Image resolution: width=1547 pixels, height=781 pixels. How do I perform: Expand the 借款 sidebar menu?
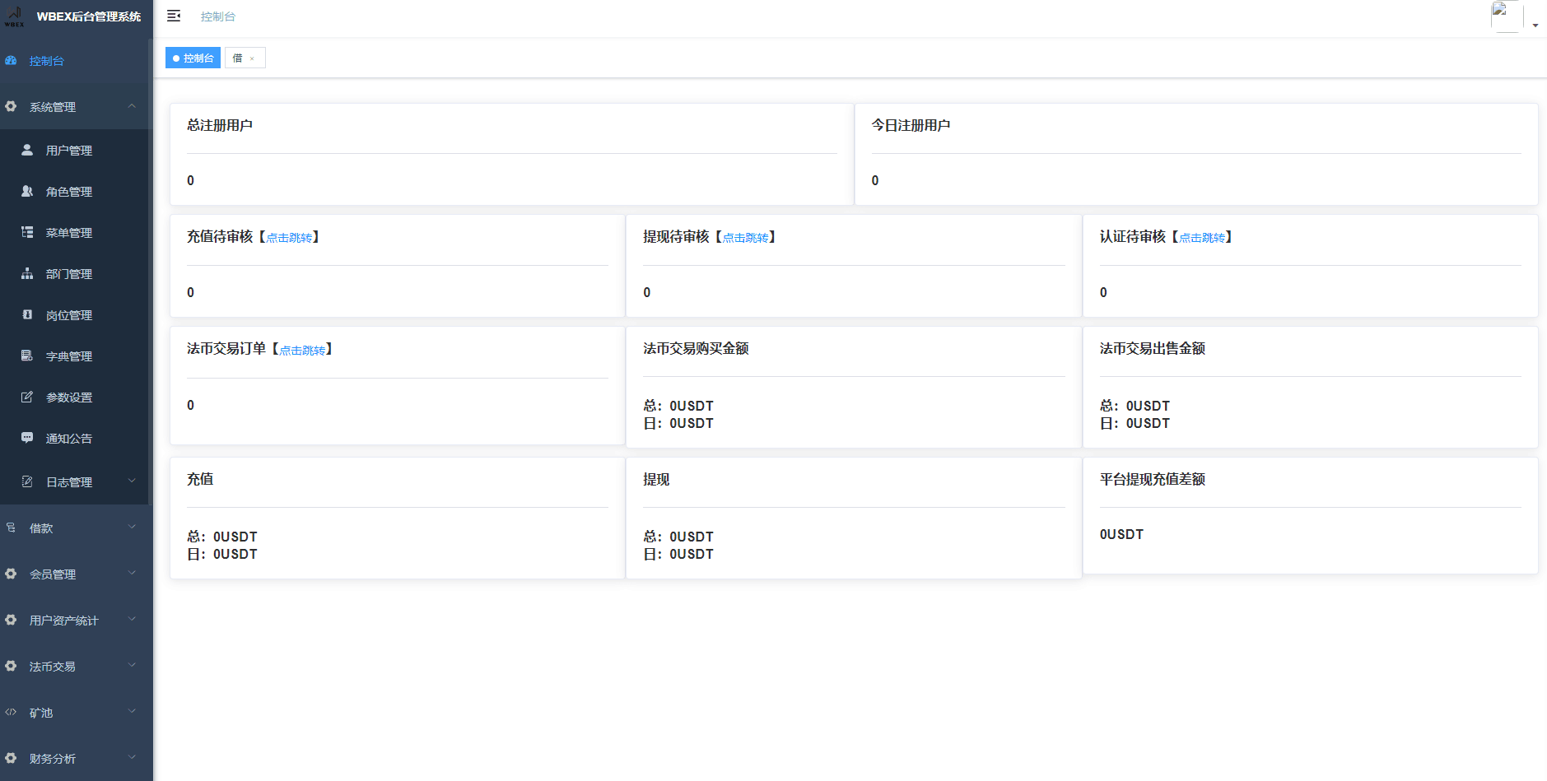pos(132,528)
